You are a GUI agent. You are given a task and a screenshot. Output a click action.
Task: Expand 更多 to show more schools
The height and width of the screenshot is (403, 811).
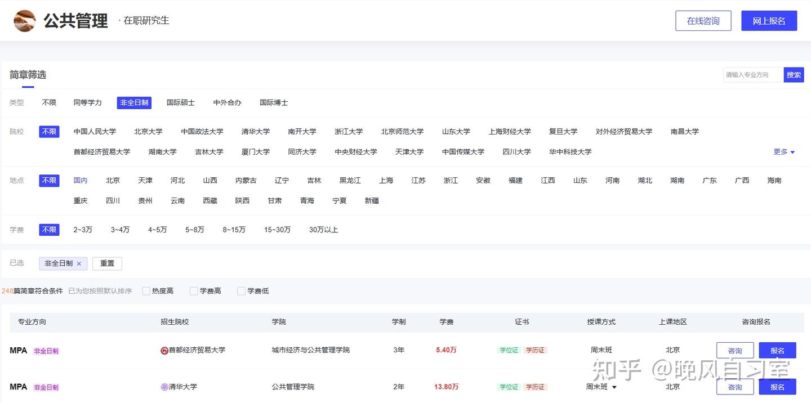[x=784, y=152]
